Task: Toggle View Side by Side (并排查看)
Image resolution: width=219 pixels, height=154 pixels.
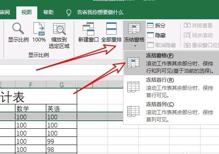Action: pos(198,26)
